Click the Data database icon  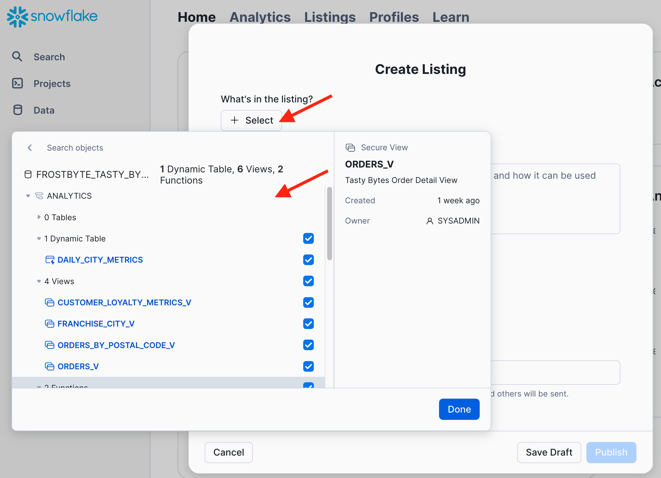point(18,110)
